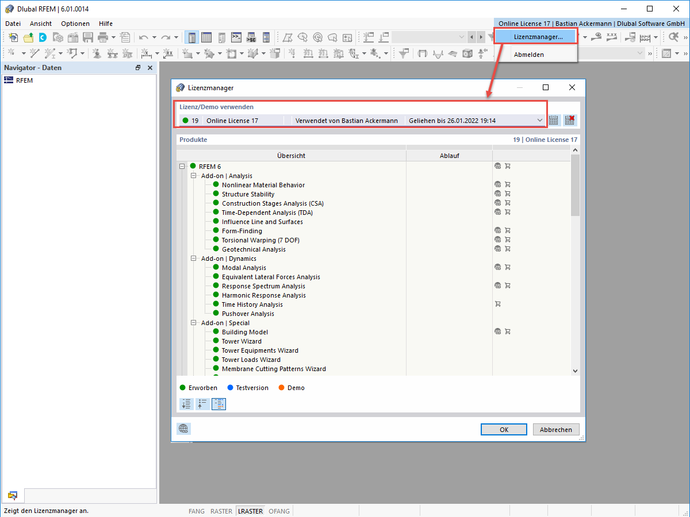This screenshot has width=690, height=517.
Task: Click shopping cart icon for Time History Analysis
Action: click(498, 304)
